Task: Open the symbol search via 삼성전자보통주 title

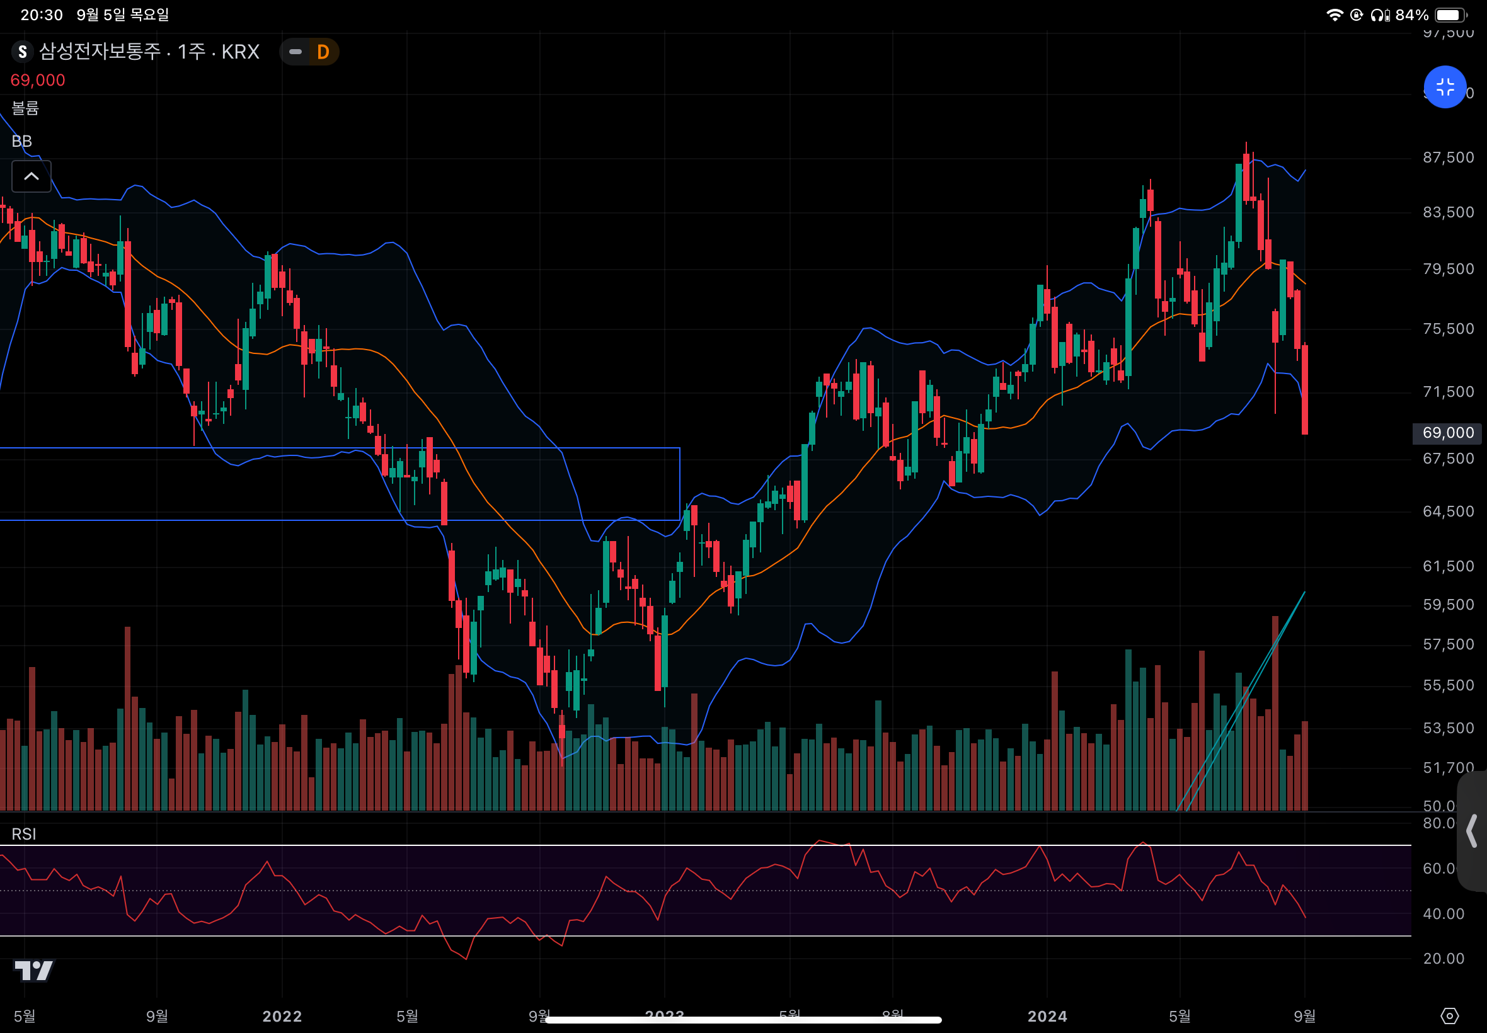Action: [x=100, y=51]
